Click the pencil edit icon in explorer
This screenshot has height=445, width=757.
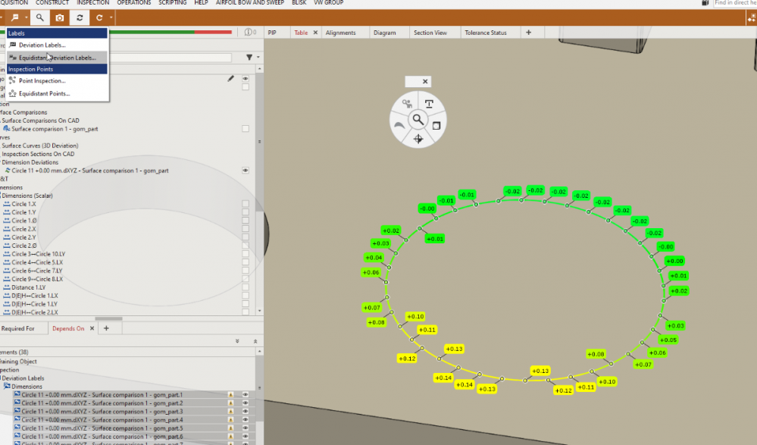(x=230, y=78)
